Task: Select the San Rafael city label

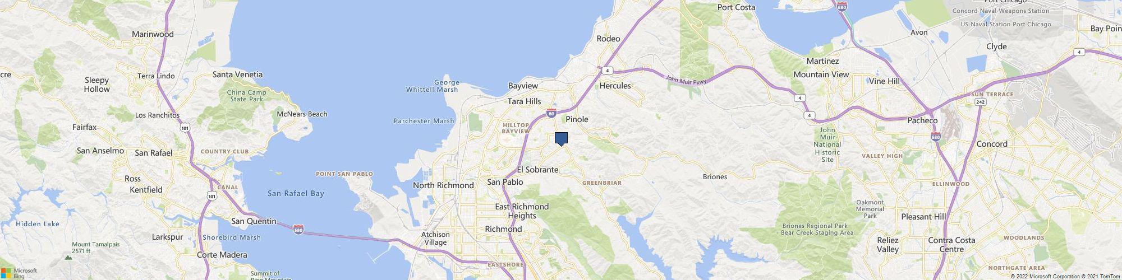Action: coord(154,153)
